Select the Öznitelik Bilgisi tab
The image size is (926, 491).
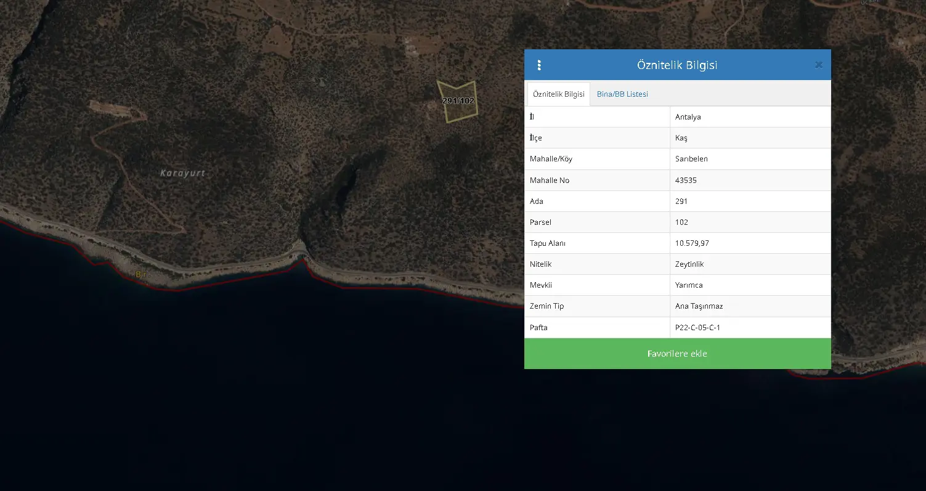point(559,94)
